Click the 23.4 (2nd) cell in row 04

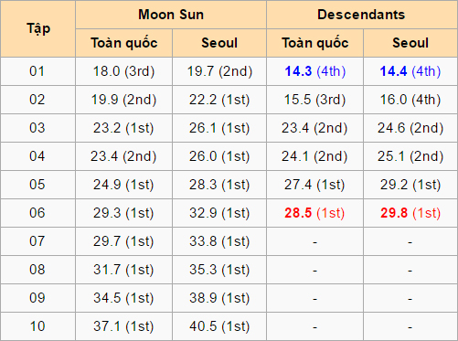click(x=123, y=156)
